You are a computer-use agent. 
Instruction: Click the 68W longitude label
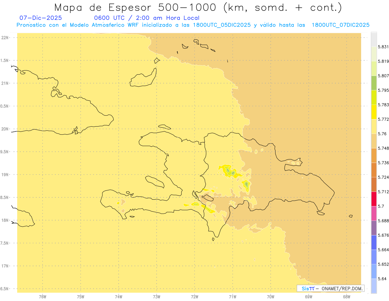[347, 297]
